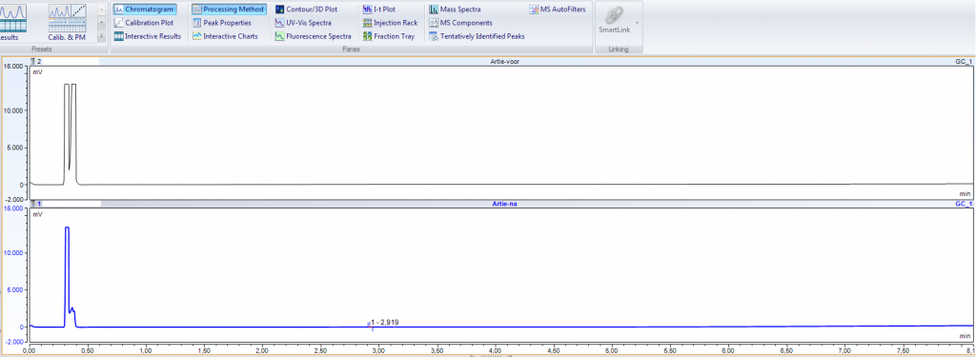The image size is (976, 357).
Task: Show the Interactive Results pane
Action: pyautogui.click(x=148, y=36)
